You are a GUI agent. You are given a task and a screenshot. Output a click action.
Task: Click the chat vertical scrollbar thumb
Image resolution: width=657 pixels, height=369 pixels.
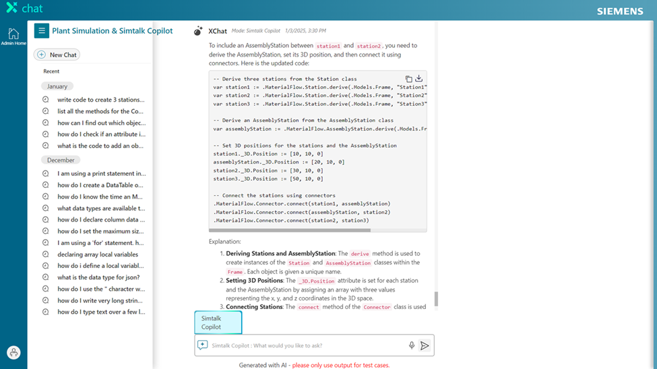click(x=436, y=298)
